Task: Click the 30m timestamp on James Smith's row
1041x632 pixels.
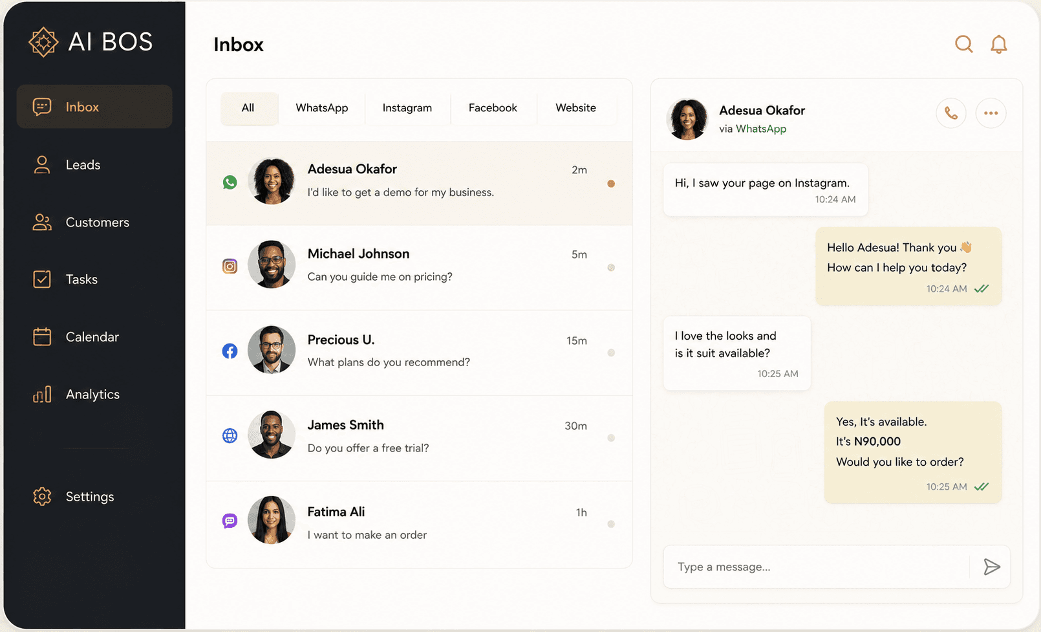Action: 576,426
